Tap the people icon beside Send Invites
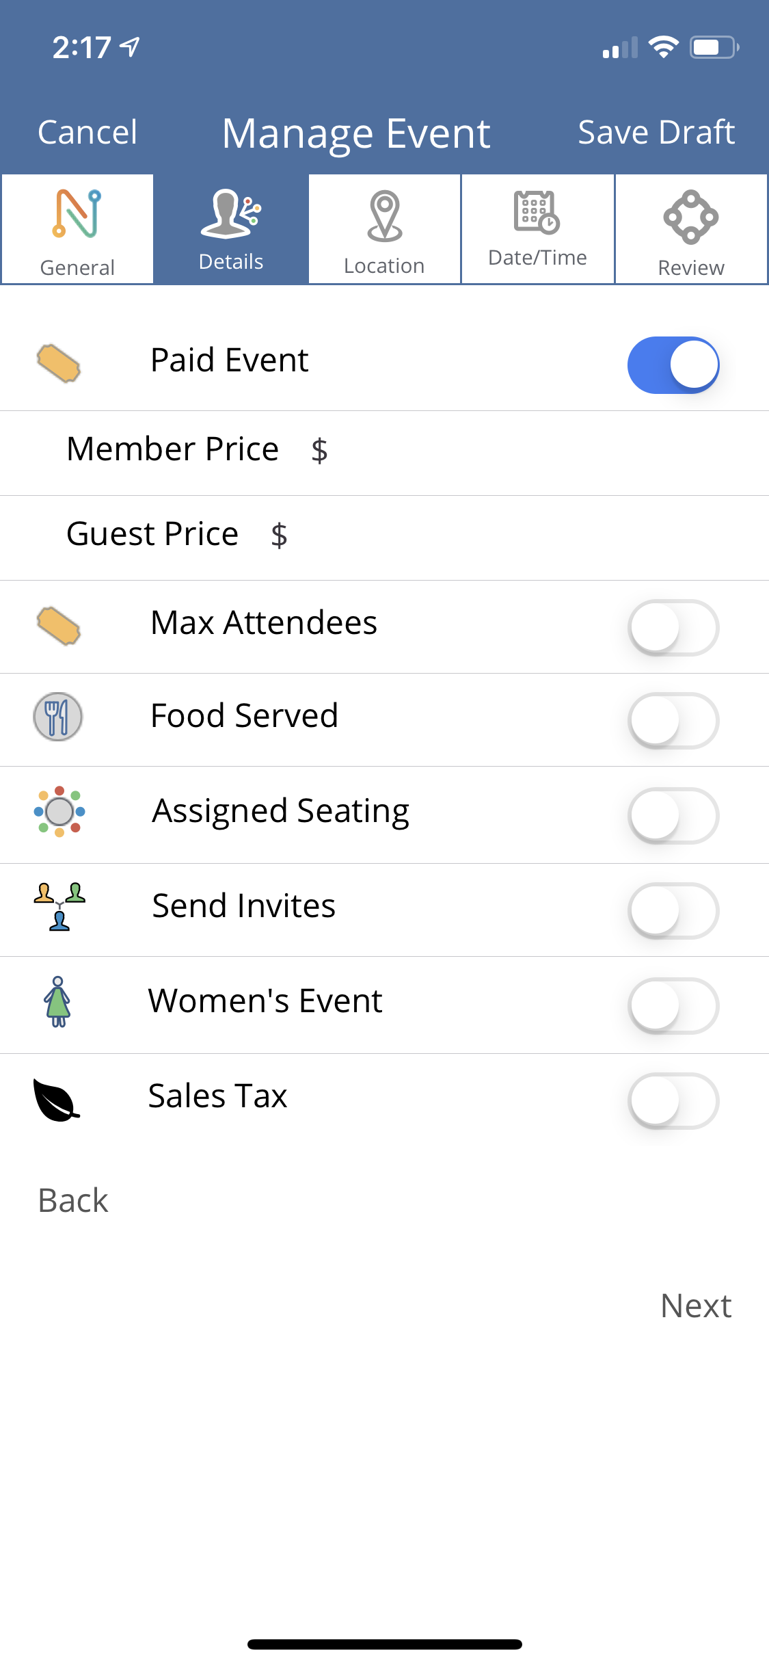 tap(59, 906)
